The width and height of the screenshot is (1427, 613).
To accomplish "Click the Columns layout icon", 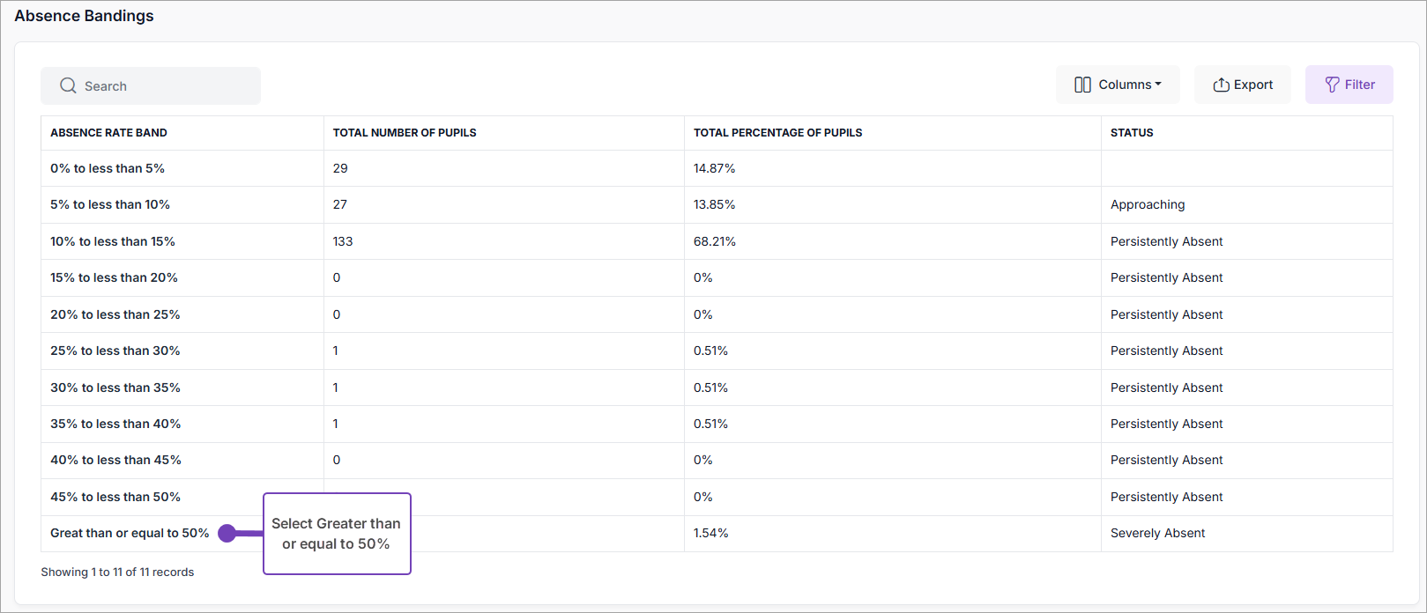I will coord(1082,85).
